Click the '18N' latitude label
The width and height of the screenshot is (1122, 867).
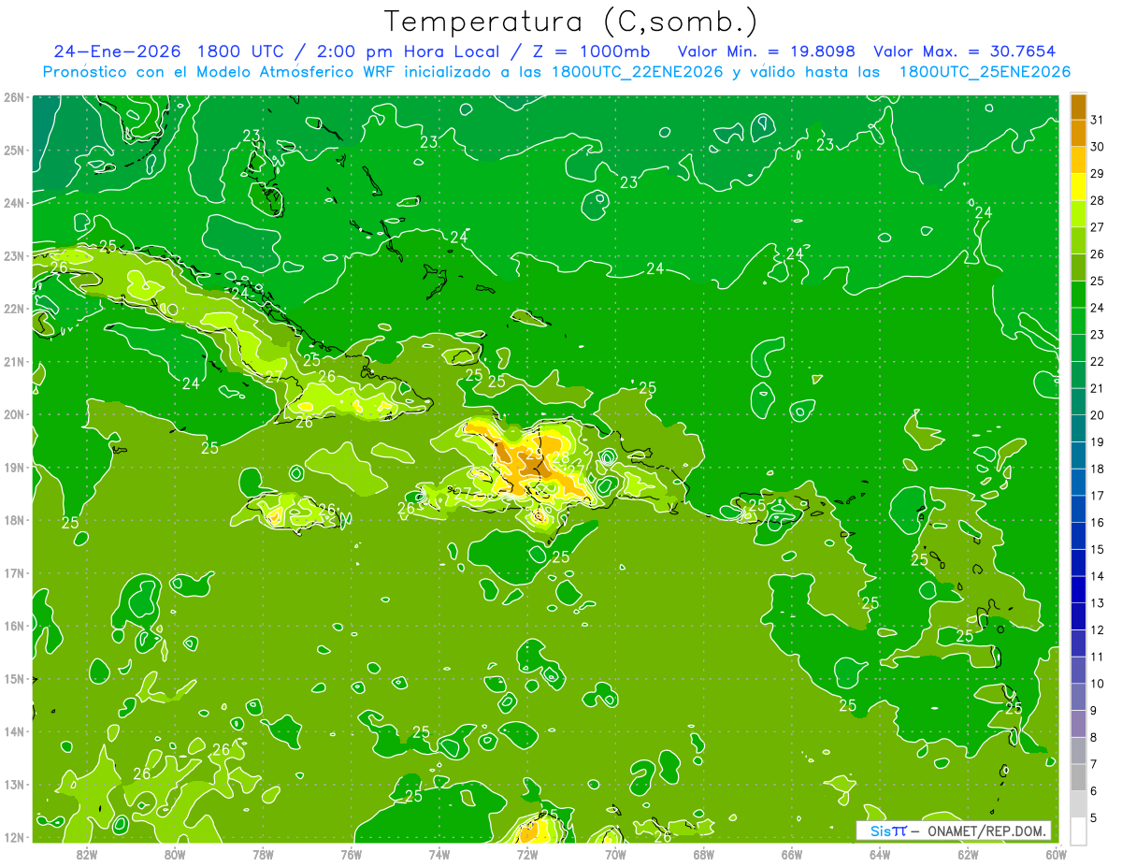pyautogui.click(x=13, y=520)
